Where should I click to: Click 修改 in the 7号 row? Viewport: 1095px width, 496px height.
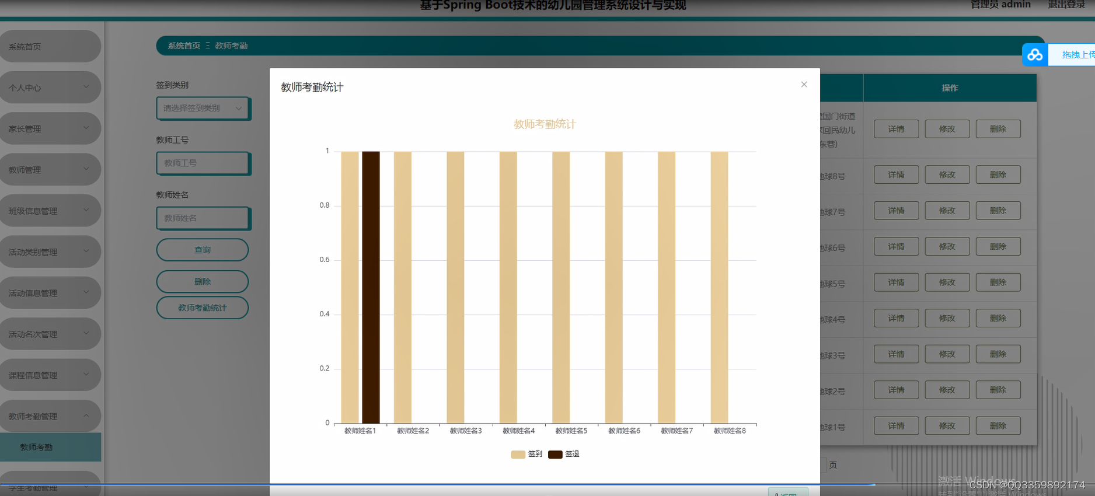click(947, 211)
